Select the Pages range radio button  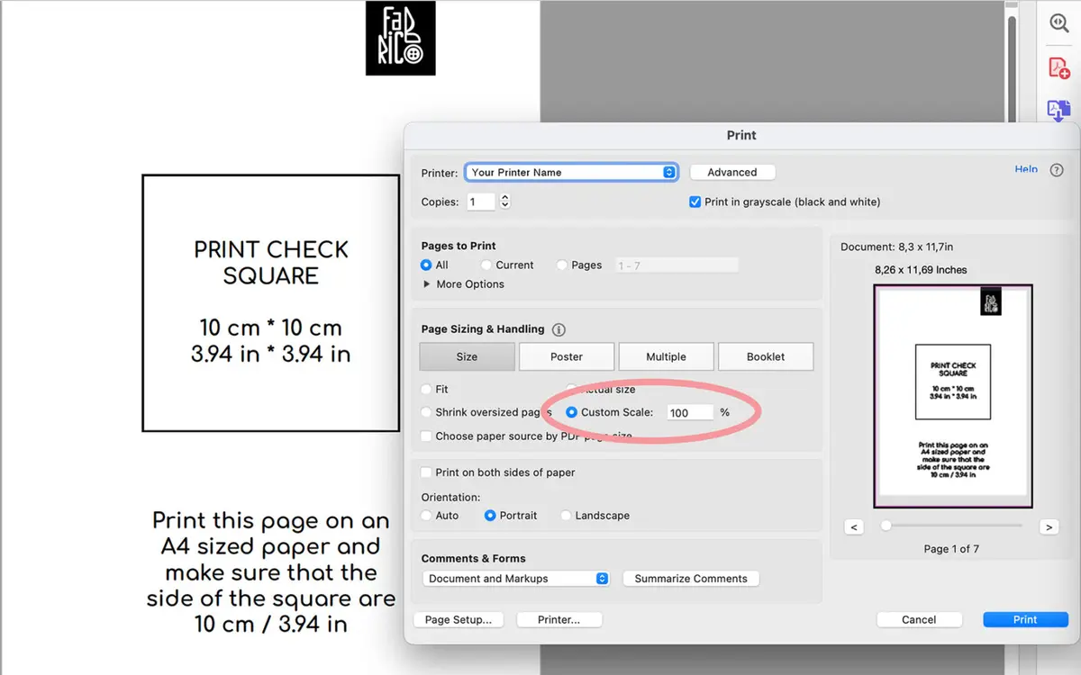[x=562, y=265]
